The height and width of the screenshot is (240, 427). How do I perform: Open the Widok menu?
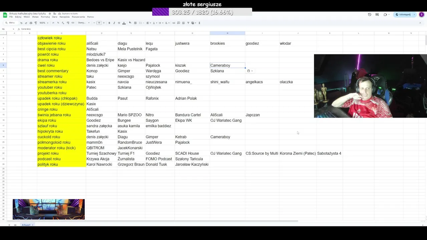[27, 17]
